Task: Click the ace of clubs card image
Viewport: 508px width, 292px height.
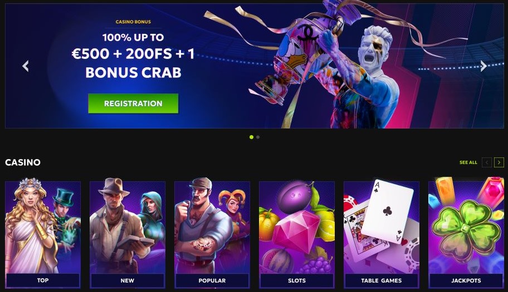Action: coord(388,211)
